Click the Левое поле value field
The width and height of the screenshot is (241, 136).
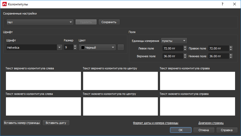pyautogui.click(x=173, y=48)
